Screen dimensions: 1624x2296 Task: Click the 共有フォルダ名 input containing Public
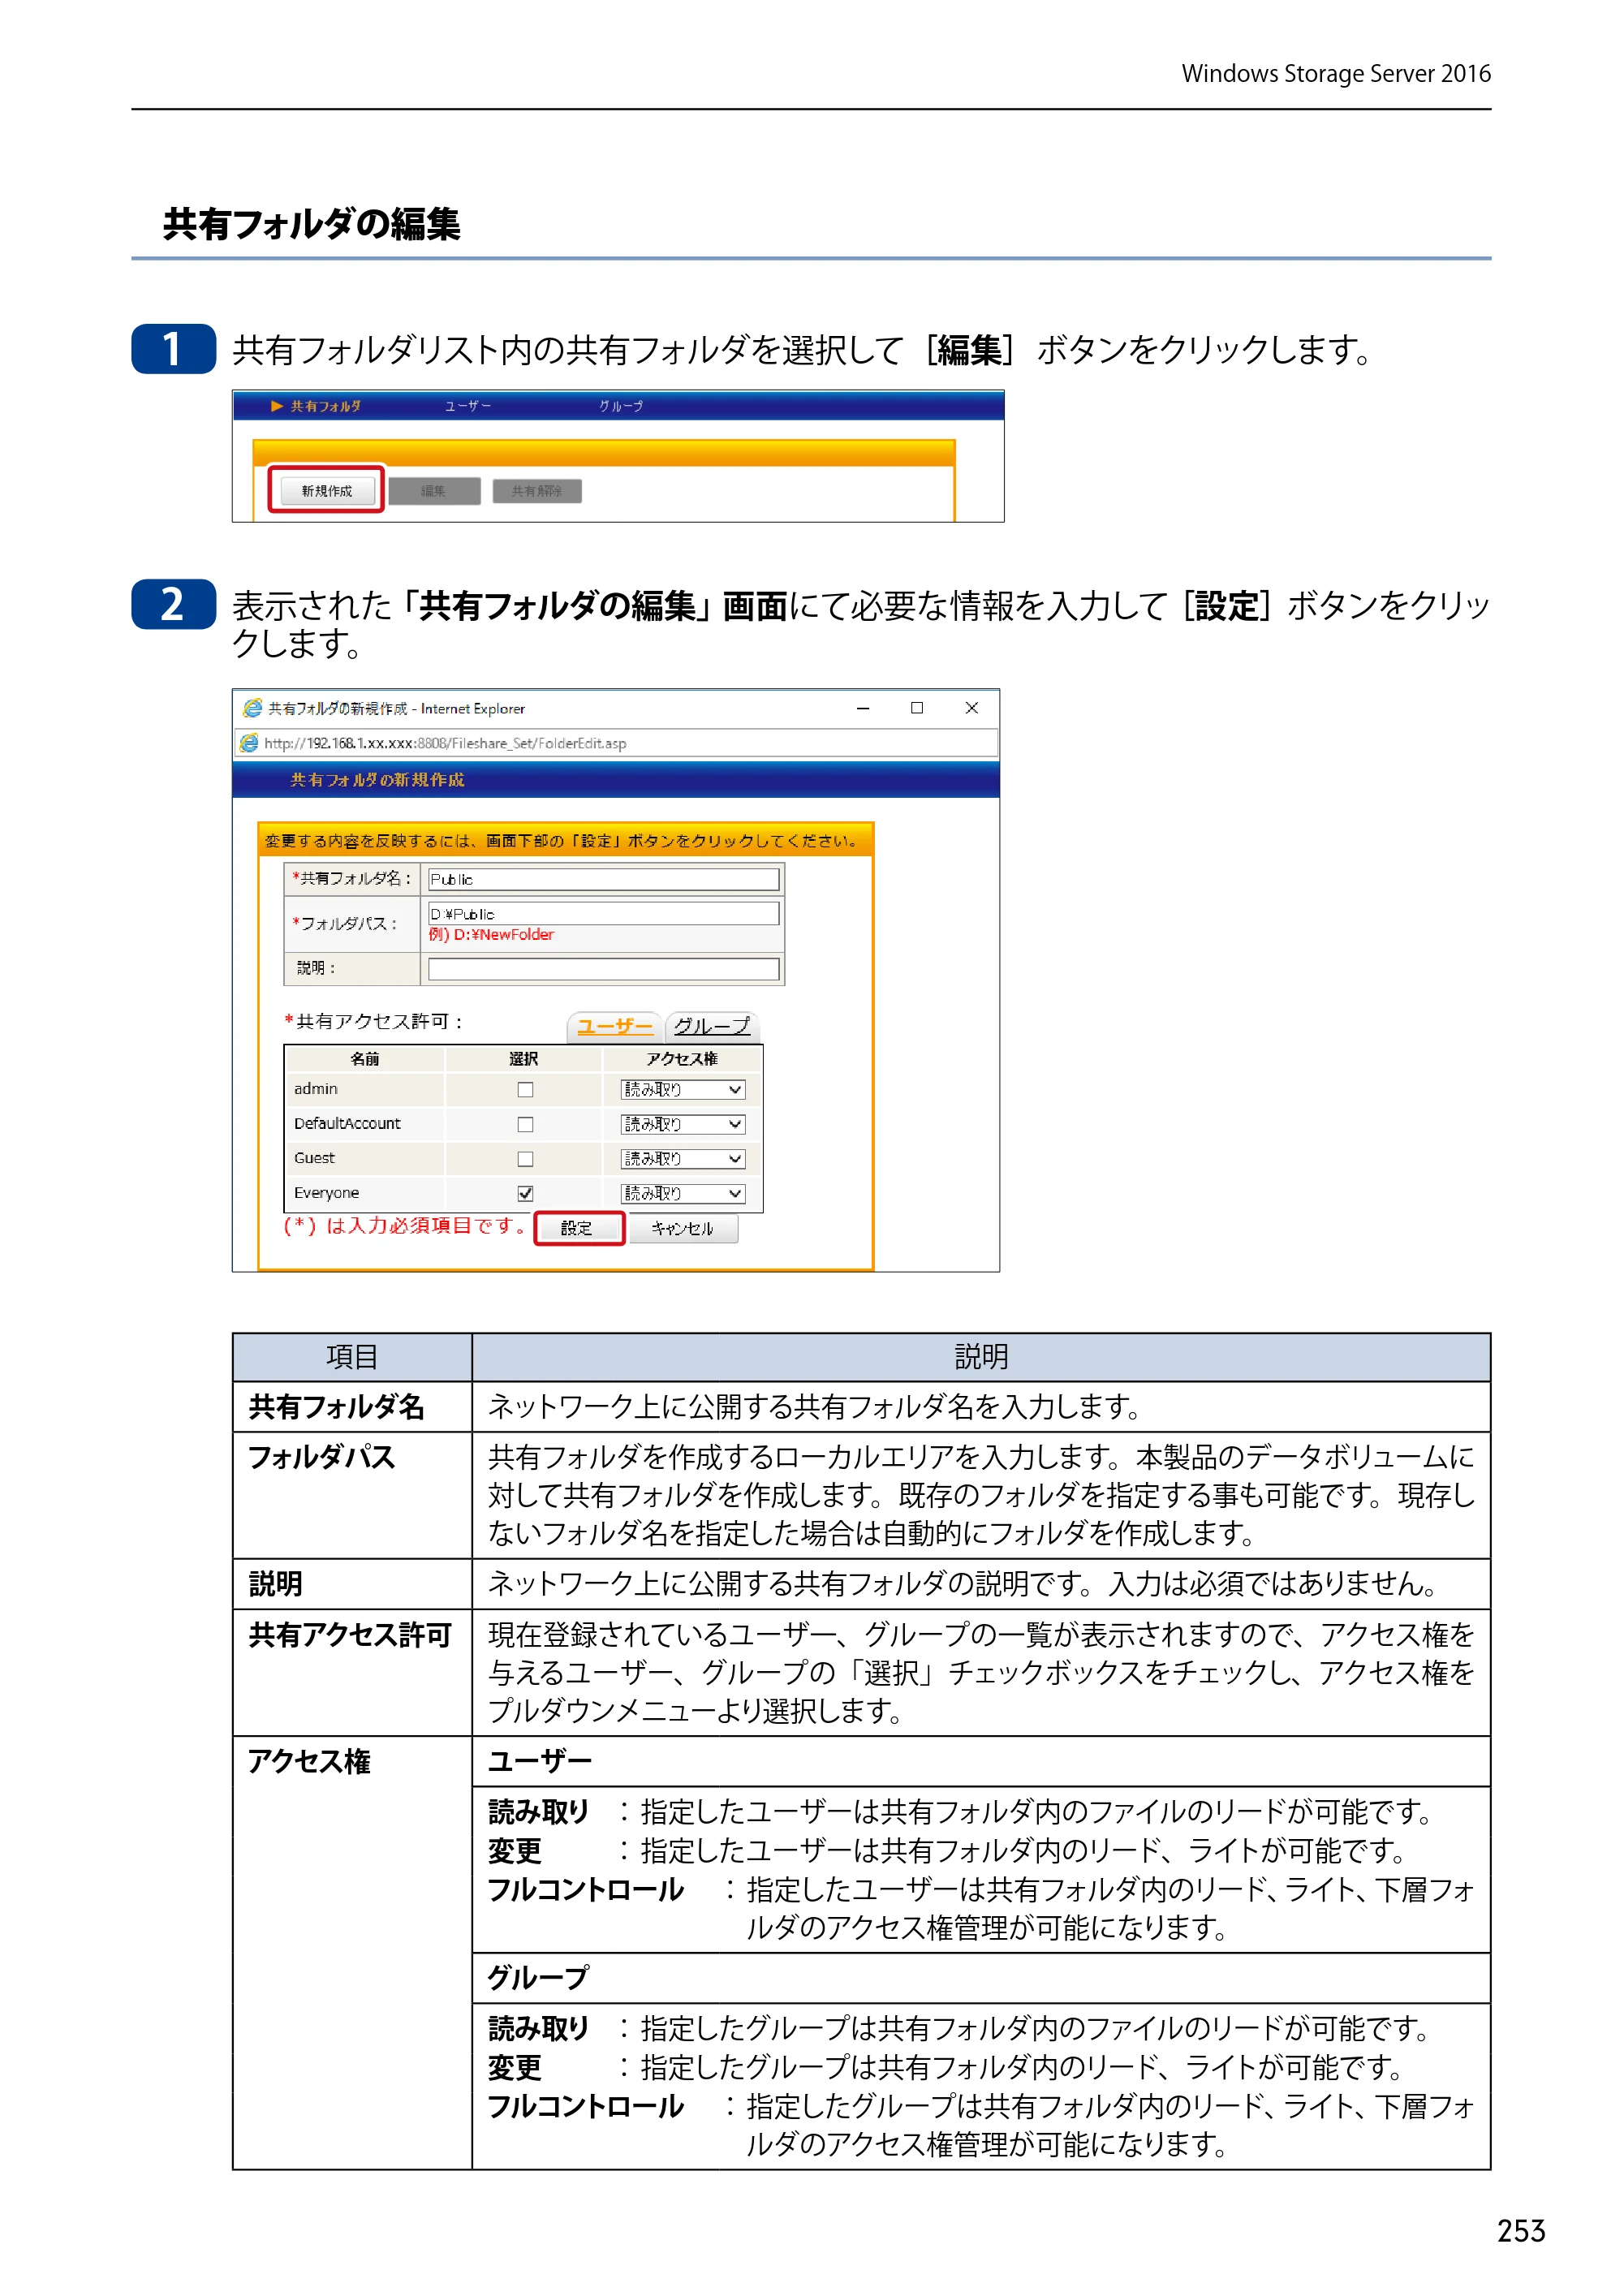point(603,879)
